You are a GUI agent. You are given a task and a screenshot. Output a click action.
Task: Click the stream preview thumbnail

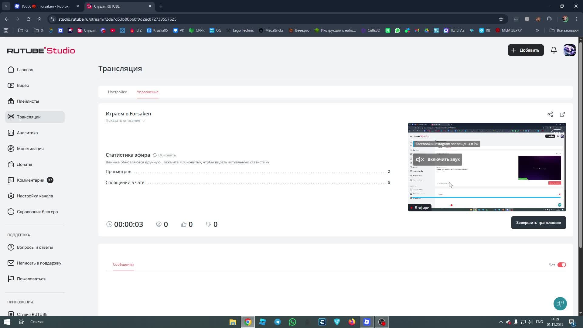(x=487, y=167)
